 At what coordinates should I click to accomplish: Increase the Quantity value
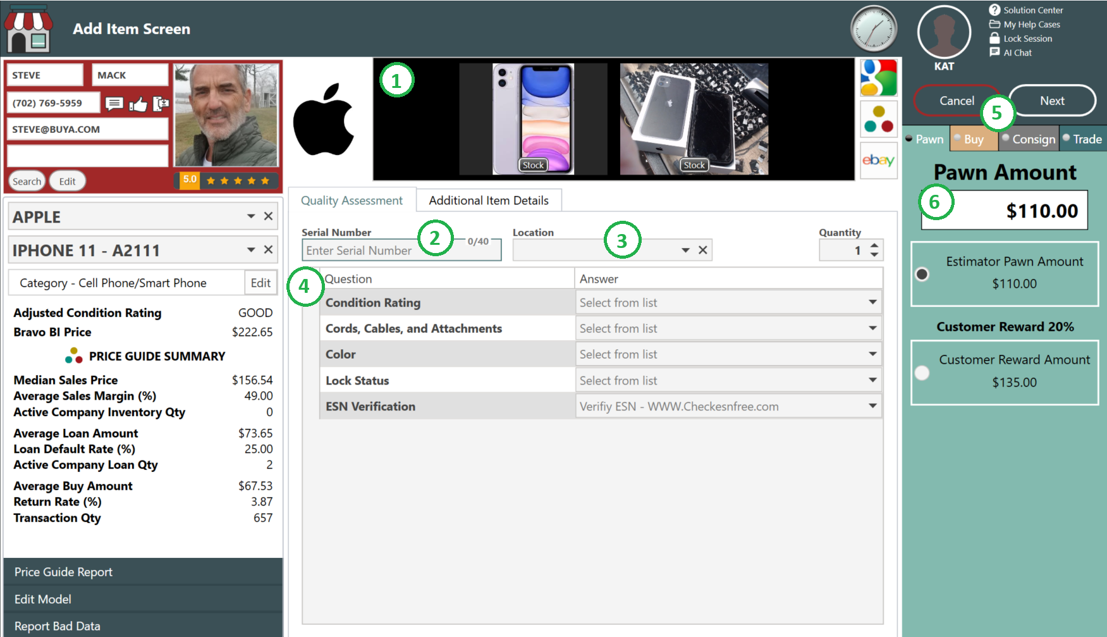874,245
